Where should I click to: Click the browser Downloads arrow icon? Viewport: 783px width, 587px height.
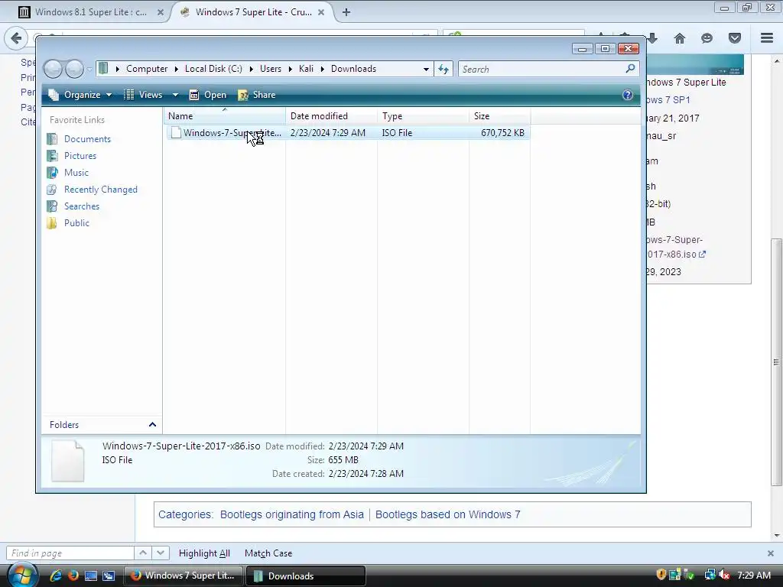[x=652, y=38]
